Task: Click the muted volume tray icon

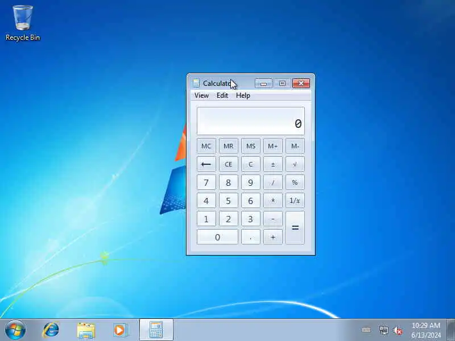Action: [398, 331]
